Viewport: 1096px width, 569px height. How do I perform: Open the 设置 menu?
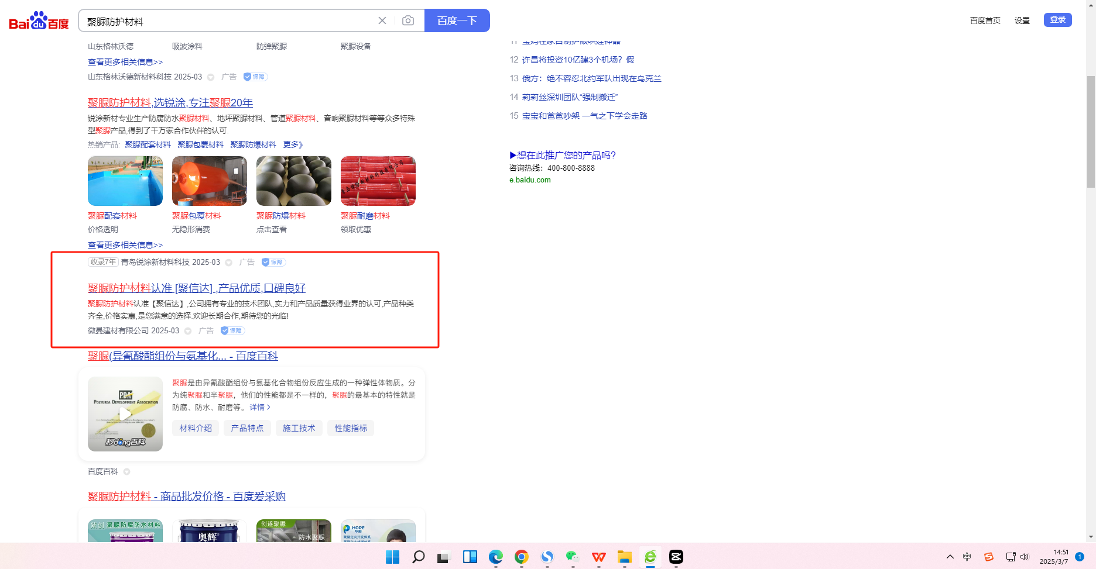(x=1022, y=20)
